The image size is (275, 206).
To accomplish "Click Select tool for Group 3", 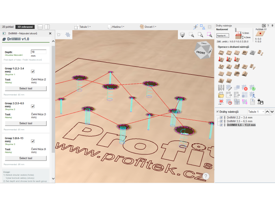I will coord(26,158).
